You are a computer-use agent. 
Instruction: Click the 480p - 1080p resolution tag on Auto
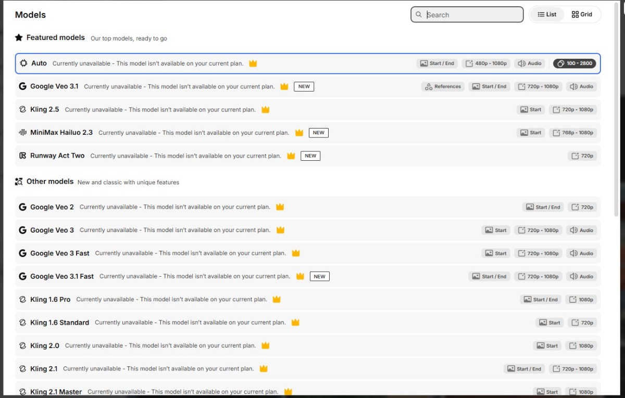486,63
